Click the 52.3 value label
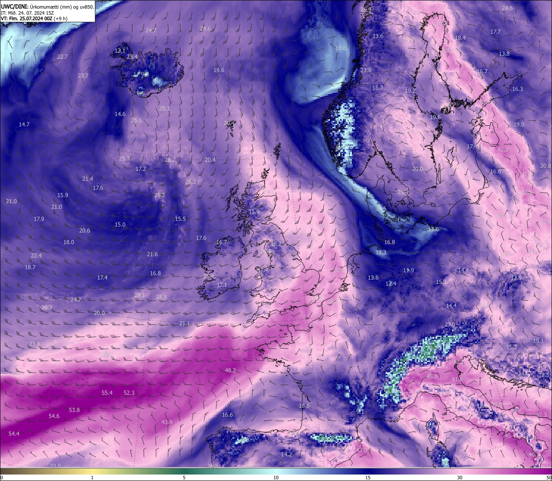The width and height of the screenshot is (552, 481). [129, 393]
